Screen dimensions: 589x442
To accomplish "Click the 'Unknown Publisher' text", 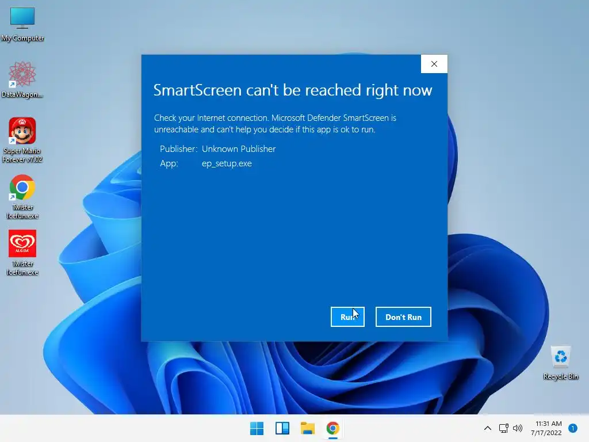I will [x=239, y=149].
